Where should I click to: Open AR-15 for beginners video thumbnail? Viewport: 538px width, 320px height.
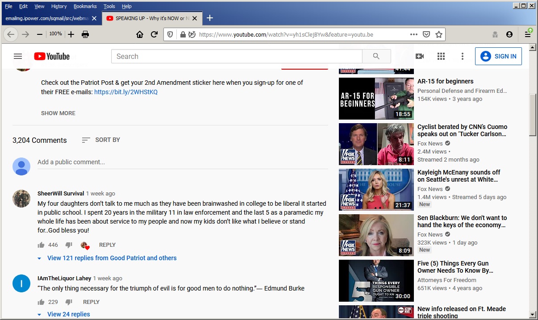(376, 99)
